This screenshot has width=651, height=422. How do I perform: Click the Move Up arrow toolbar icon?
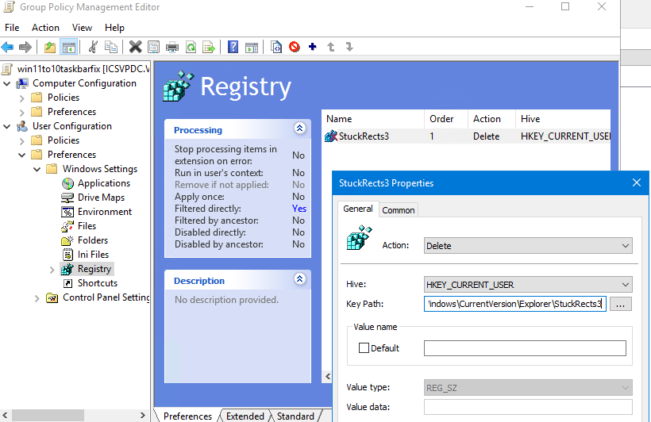point(331,47)
